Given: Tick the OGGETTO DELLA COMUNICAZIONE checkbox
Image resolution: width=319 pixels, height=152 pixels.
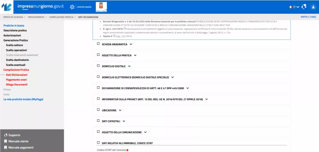Looking at the screenshot, I should coord(98,132).
